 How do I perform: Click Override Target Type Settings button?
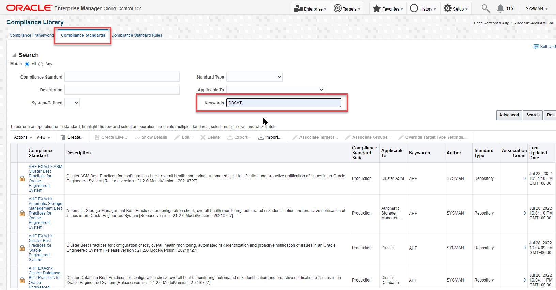[x=433, y=137]
